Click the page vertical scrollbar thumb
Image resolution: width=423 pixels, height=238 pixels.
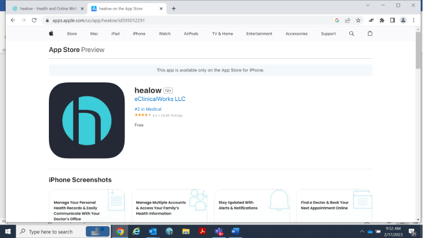[x=418, y=50]
